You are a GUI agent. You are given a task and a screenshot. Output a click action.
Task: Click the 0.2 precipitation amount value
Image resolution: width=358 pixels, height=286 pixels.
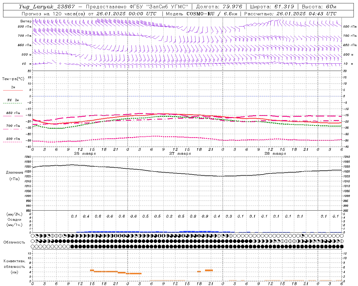coord(169,216)
